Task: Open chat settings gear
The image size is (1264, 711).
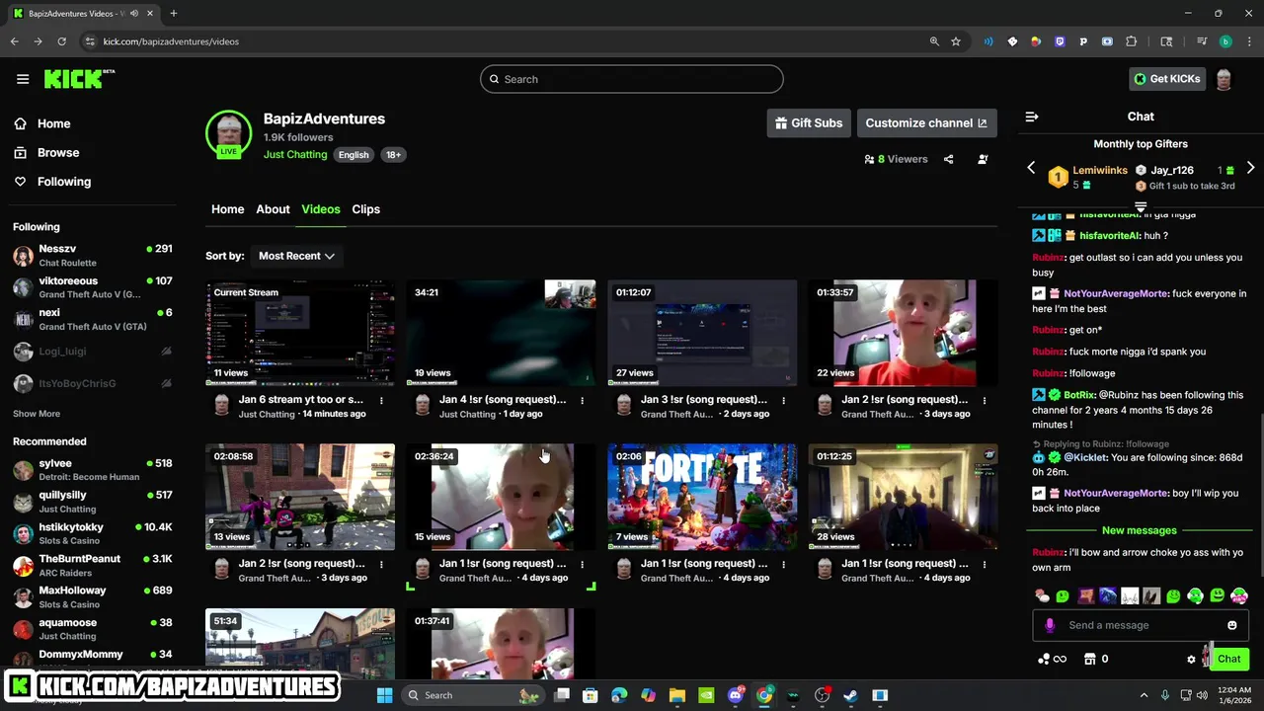Action: point(1191,659)
